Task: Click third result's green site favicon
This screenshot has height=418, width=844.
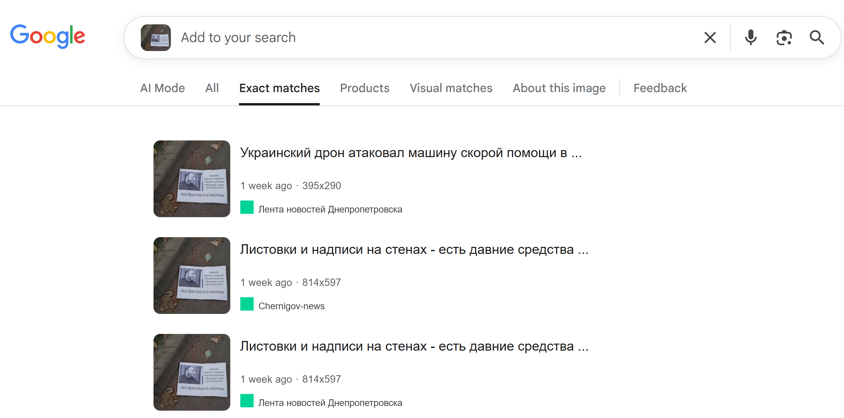Action: pos(247,401)
